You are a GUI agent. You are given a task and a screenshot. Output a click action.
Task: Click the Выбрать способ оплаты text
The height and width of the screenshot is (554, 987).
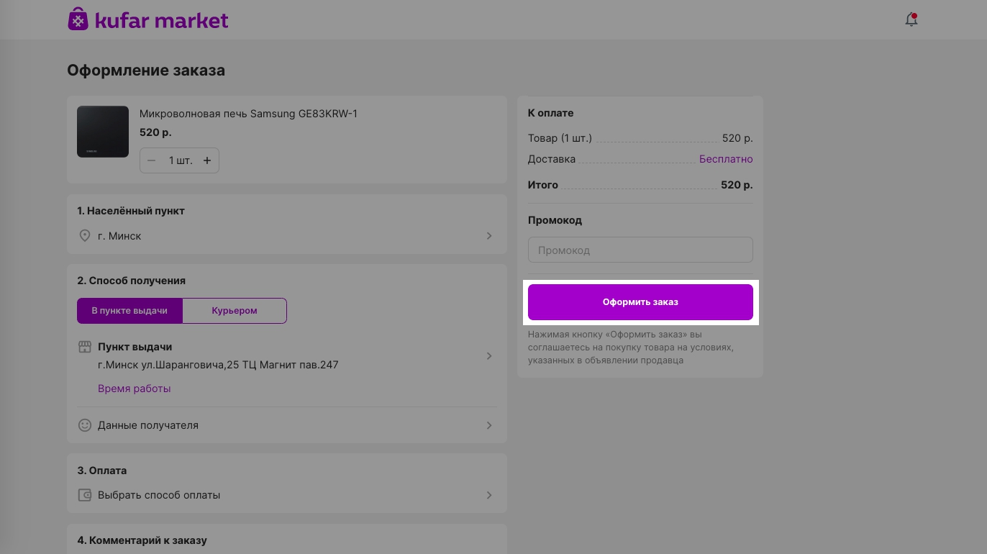(159, 495)
